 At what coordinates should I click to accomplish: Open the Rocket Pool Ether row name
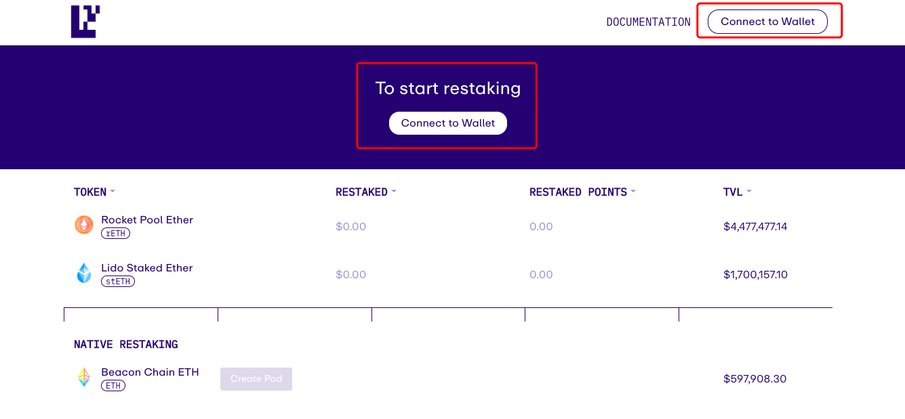(x=147, y=220)
